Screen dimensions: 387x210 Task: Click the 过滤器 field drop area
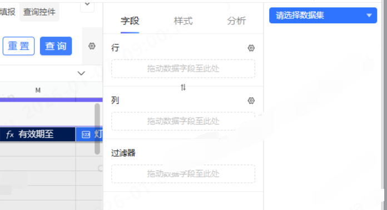click(183, 174)
